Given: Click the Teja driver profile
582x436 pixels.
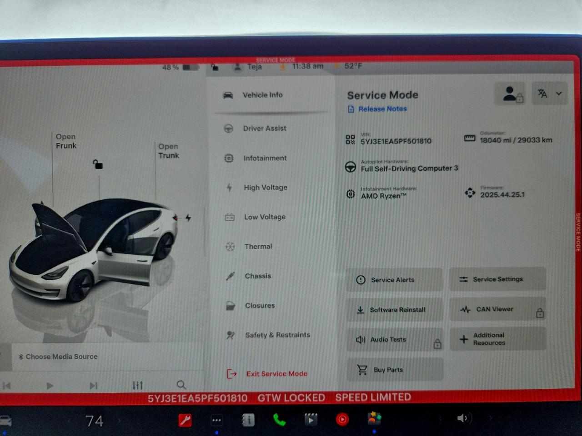Looking at the screenshot, I should click(x=248, y=67).
